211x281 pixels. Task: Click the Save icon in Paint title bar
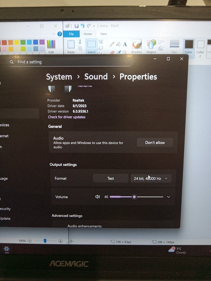click(x=76, y=26)
